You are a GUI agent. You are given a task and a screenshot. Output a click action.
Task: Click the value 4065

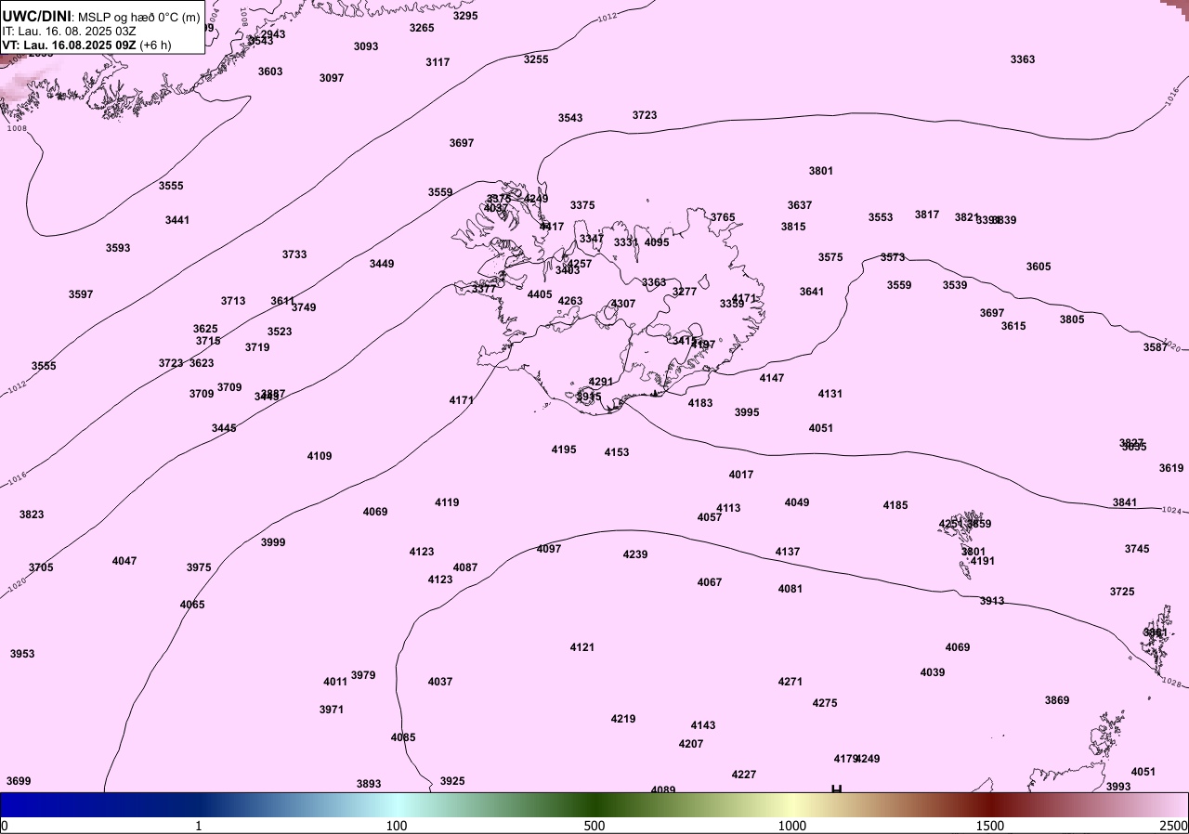pos(192,605)
